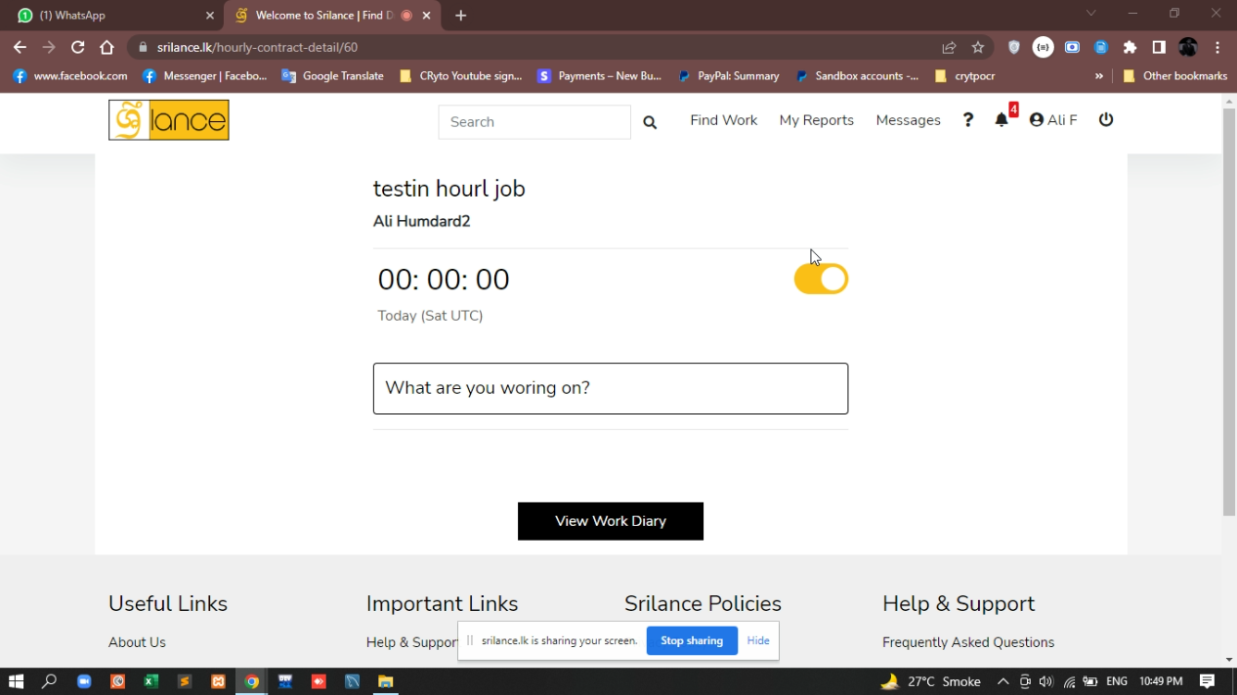The height and width of the screenshot is (695, 1237).
Task: Open the About Us footer link
Action: [x=137, y=642]
